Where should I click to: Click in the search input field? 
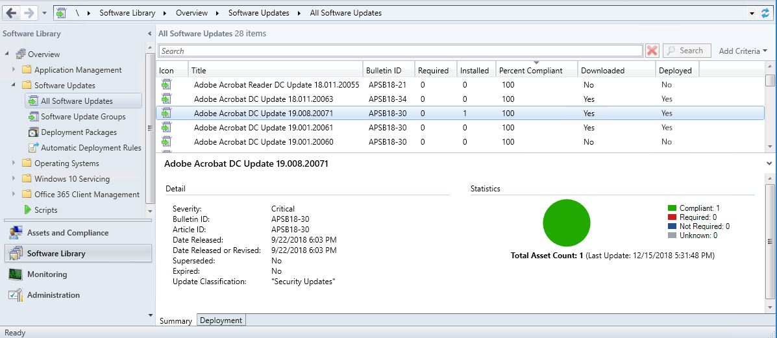[x=400, y=51]
